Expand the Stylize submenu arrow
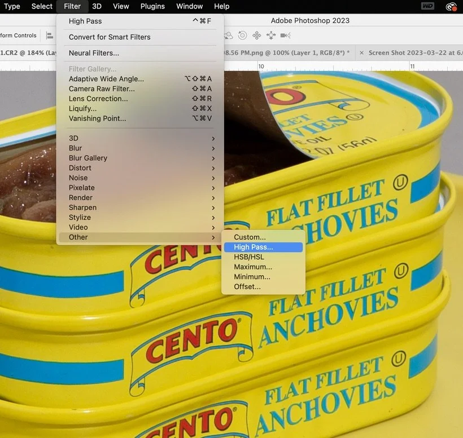This screenshot has width=463, height=438. pos(213,218)
